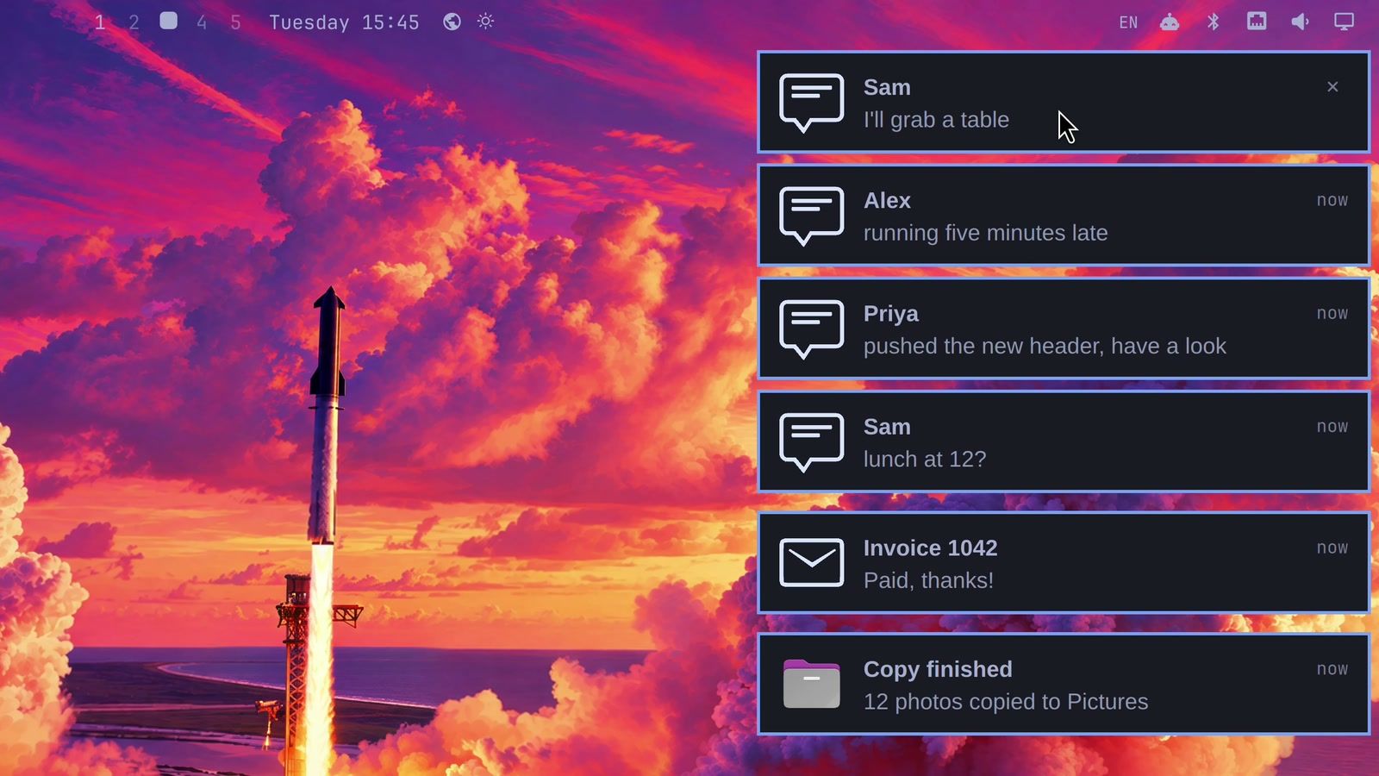Switch to workspace 5
This screenshot has width=1379, height=776.
pos(235,22)
